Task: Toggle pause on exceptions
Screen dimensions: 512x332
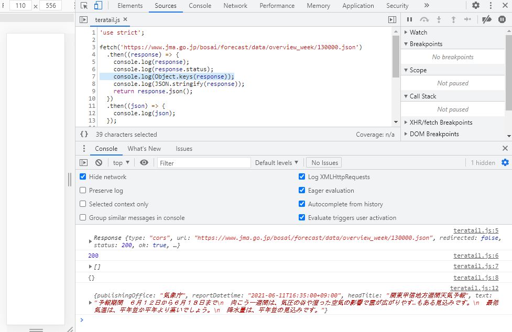Action: click(502, 19)
